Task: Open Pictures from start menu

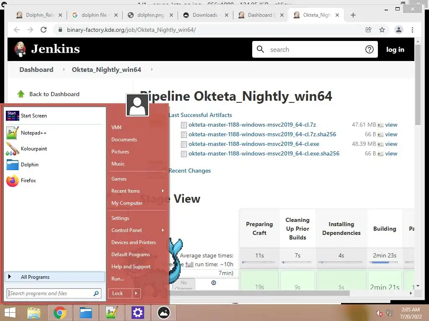Action: point(120,151)
